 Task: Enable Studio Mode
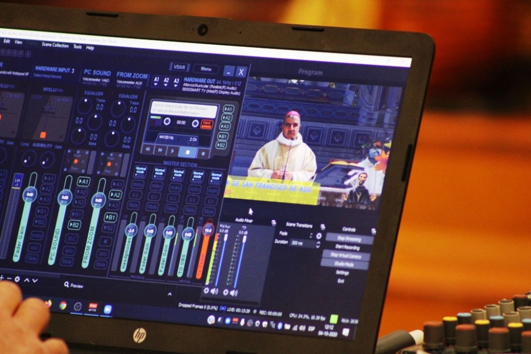point(344,264)
